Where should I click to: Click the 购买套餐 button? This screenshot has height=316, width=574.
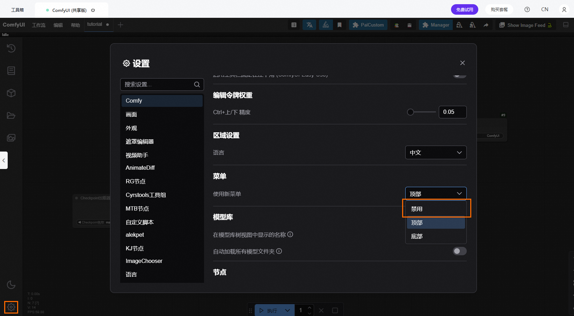coord(499,9)
